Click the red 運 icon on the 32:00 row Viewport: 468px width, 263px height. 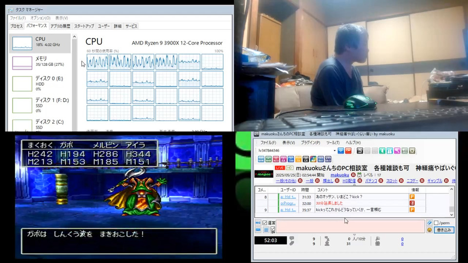[x=412, y=204]
